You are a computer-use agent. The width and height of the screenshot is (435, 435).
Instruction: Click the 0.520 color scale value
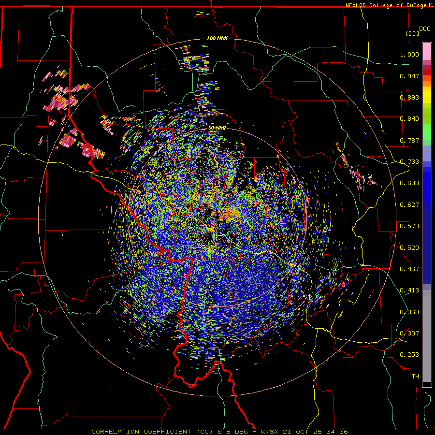[409, 248]
